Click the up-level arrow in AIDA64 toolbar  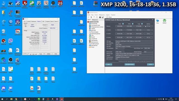click(94, 17)
